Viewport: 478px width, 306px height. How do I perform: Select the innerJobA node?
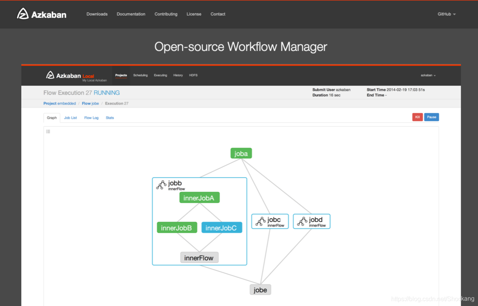tap(199, 198)
